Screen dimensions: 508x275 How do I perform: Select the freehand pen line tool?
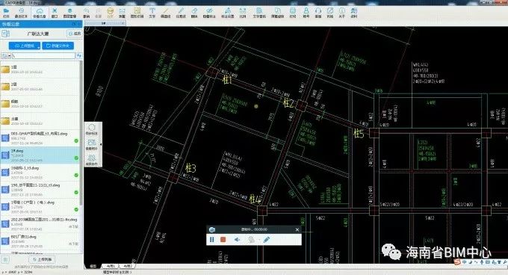[x=181, y=13]
